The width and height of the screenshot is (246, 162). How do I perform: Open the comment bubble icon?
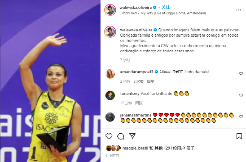pyautogui.click(x=120, y=136)
